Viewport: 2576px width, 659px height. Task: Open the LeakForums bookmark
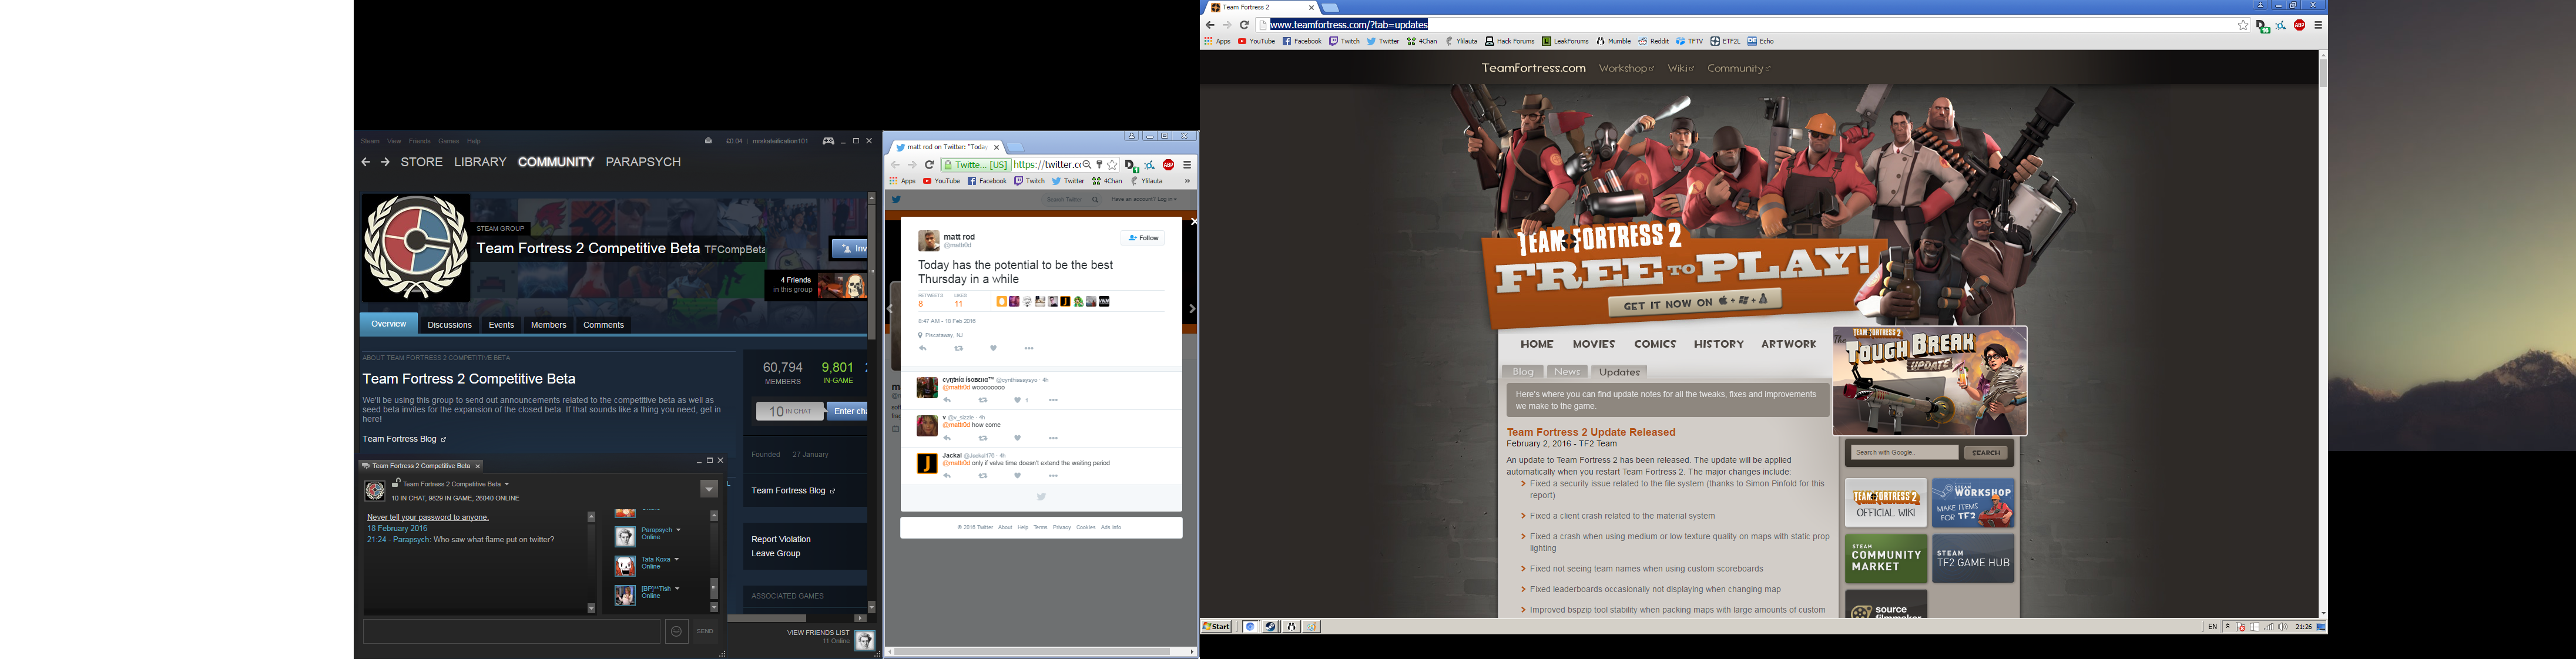coord(1565,42)
